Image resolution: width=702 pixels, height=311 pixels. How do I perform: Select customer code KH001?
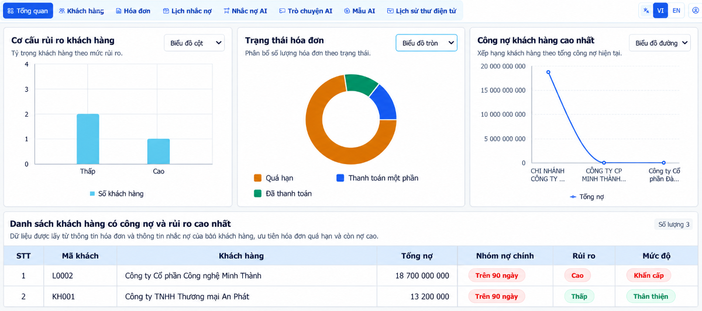(63, 296)
